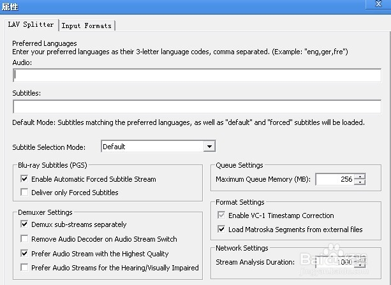Click the Audio preferred languages field

[x=197, y=75]
